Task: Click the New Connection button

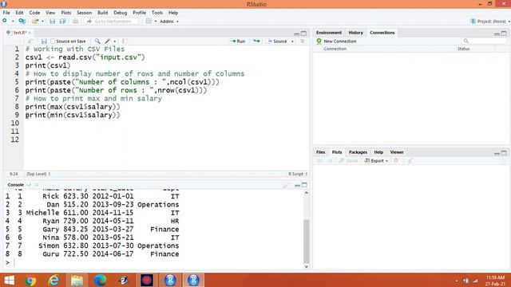Action: tap(336, 41)
